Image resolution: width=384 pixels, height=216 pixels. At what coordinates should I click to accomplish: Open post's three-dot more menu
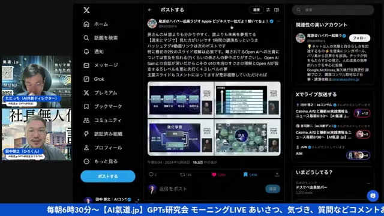pos(278,22)
